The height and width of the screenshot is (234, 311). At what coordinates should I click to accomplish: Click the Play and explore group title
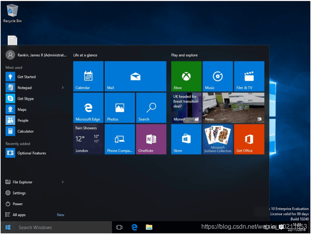(184, 55)
